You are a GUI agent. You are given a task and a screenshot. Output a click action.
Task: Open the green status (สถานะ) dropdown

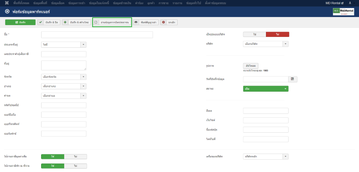(x=266, y=89)
